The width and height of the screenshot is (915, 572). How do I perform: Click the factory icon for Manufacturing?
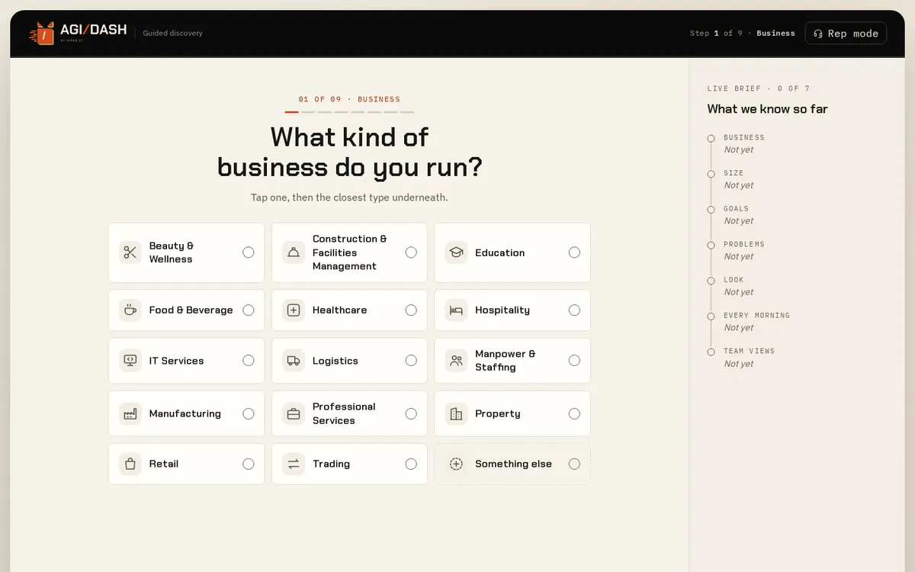tap(130, 414)
